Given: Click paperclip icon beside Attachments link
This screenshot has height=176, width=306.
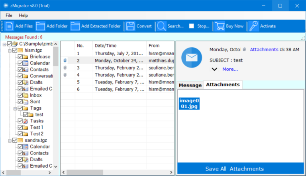Looking at the screenshot, I should (244, 49).
